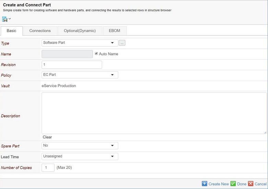
Task: Toggle the Auto Name checkbox
Action: 96,54
